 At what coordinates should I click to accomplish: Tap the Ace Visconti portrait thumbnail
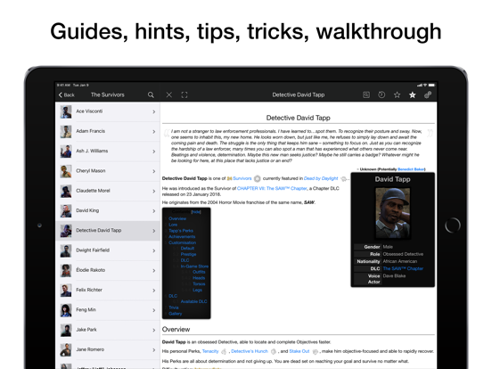66,111
